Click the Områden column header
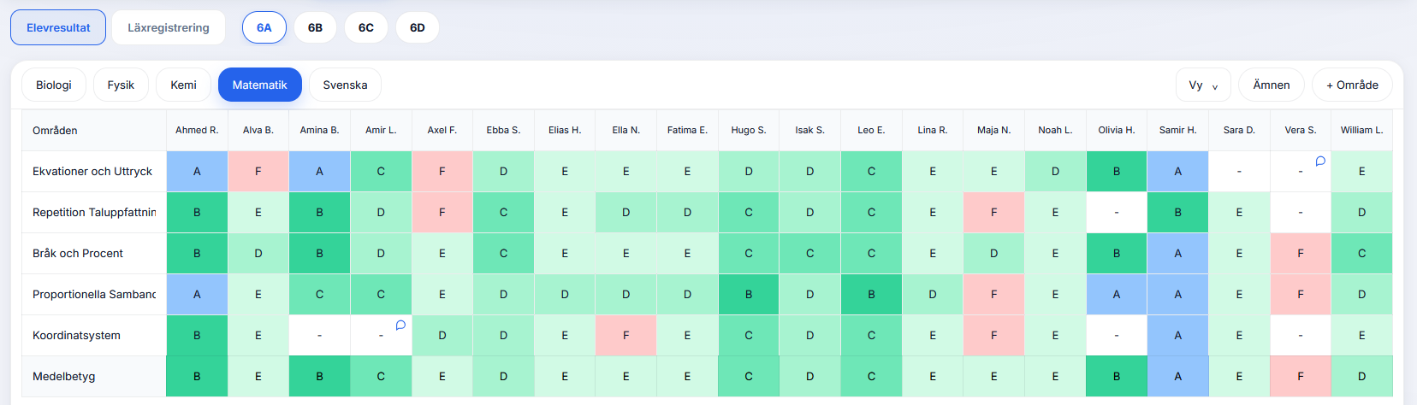Image resolution: width=1417 pixels, height=405 pixels. coord(94,130)
